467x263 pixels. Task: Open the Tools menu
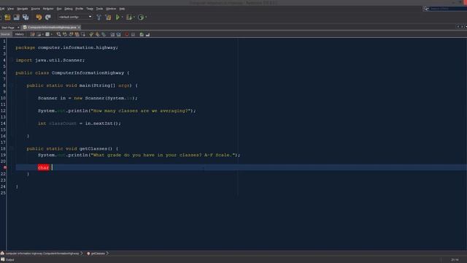pos(99,9)
